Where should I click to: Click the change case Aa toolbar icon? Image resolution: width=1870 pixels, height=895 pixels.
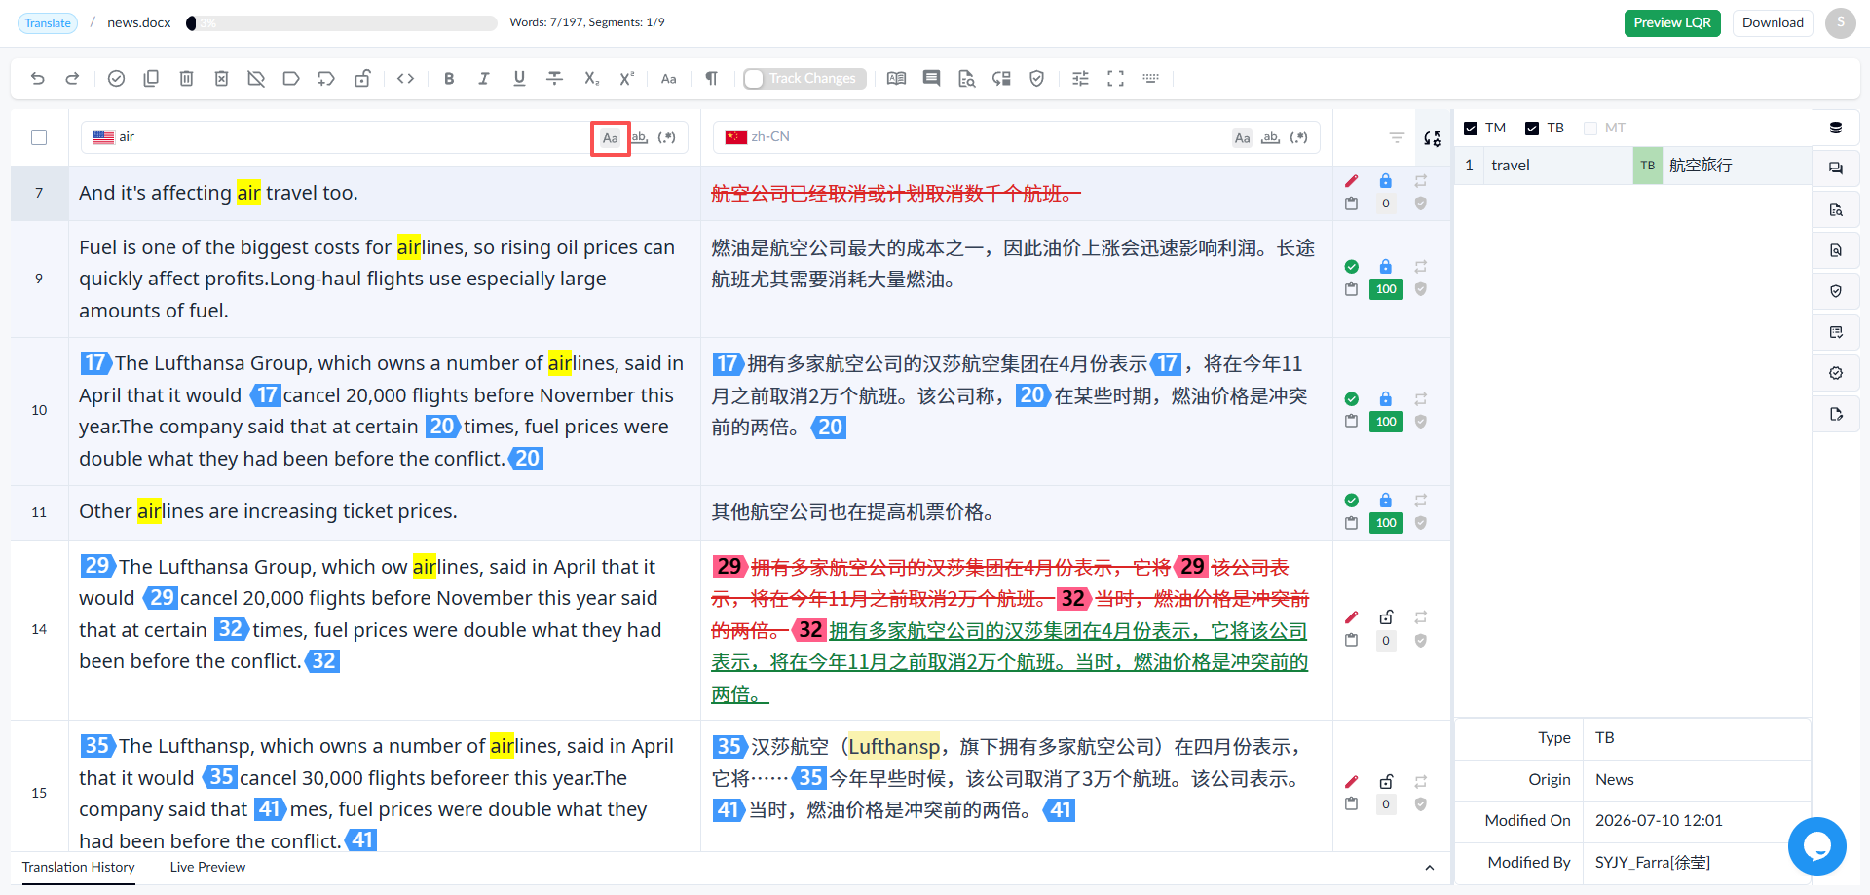click(x=668, y=79)
